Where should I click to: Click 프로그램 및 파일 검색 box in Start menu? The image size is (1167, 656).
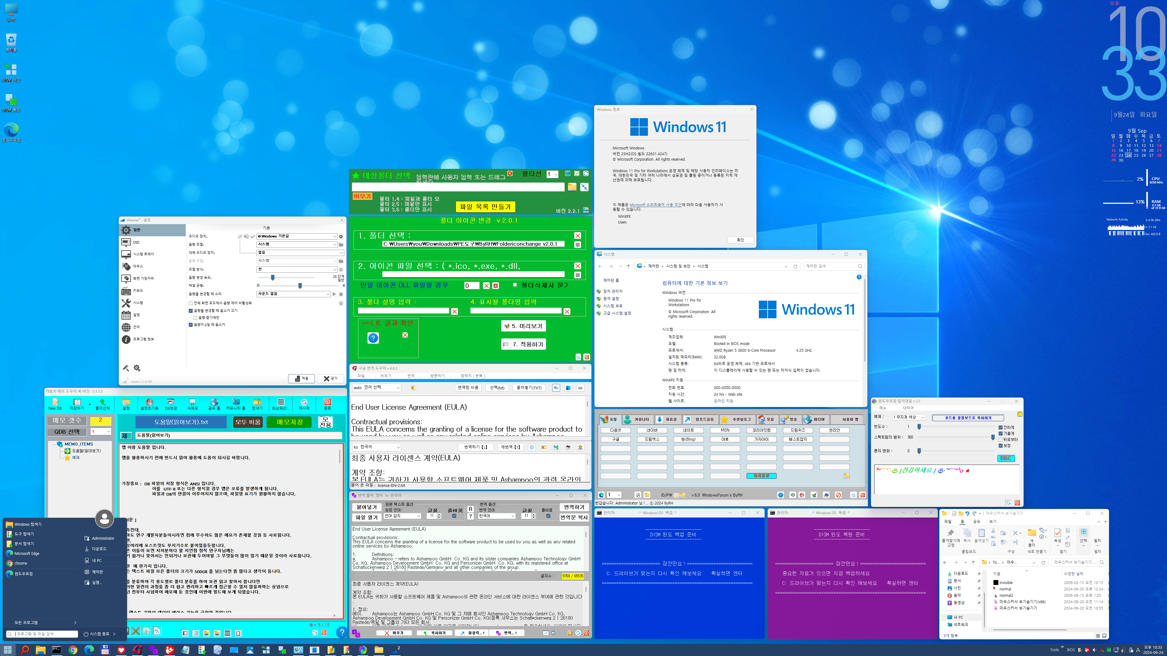click(42, 634)
